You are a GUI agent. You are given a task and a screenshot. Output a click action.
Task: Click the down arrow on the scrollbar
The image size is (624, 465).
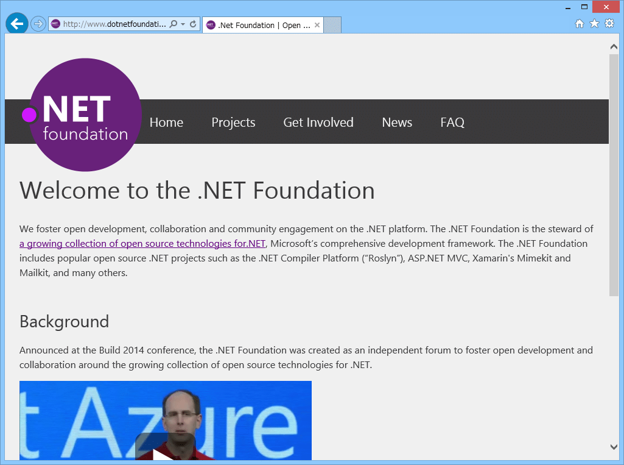click(614, 445)
